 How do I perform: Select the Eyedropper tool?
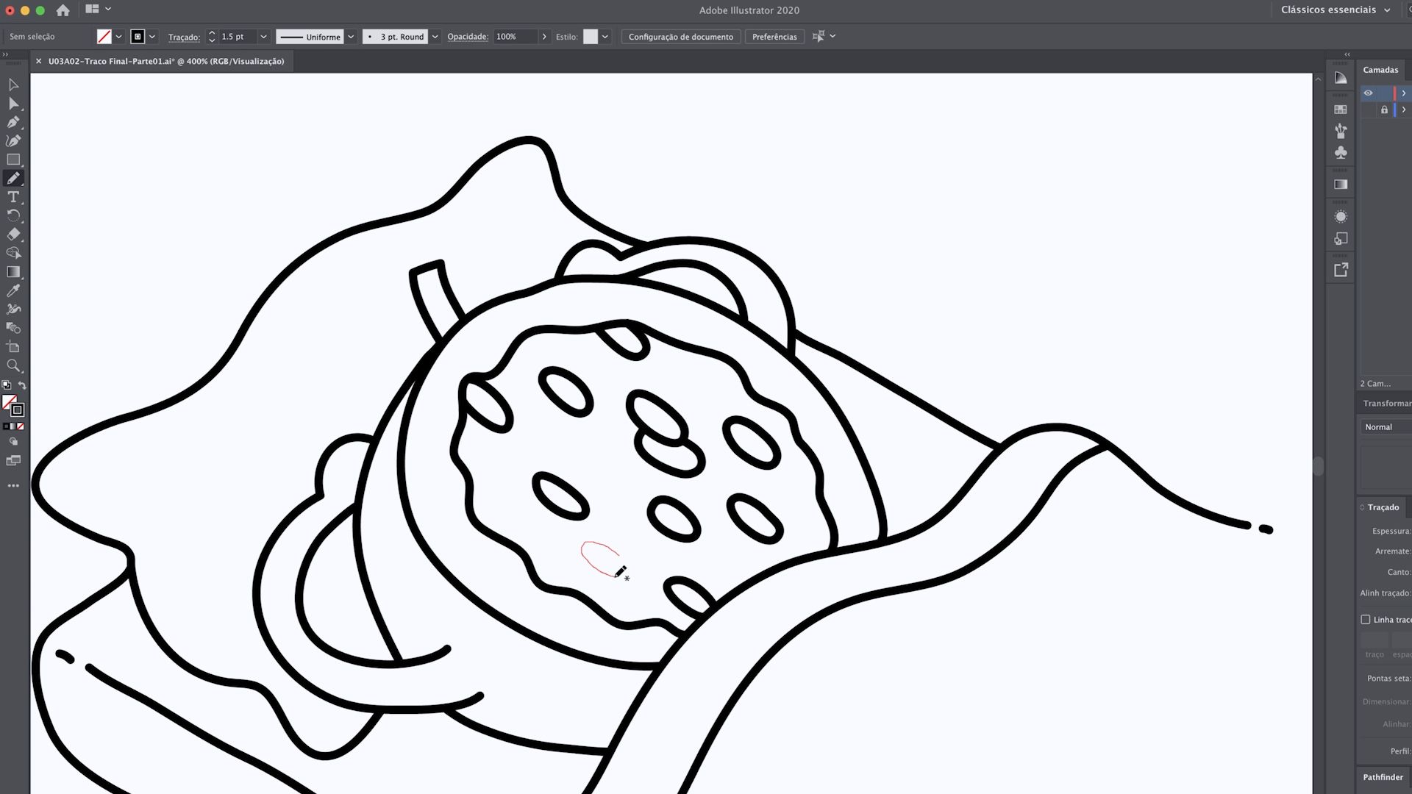pyautogui.click(x=13, y=290)
